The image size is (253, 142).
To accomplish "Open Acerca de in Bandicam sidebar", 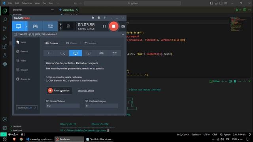I will pyautogui.click(x=23, y=79).
